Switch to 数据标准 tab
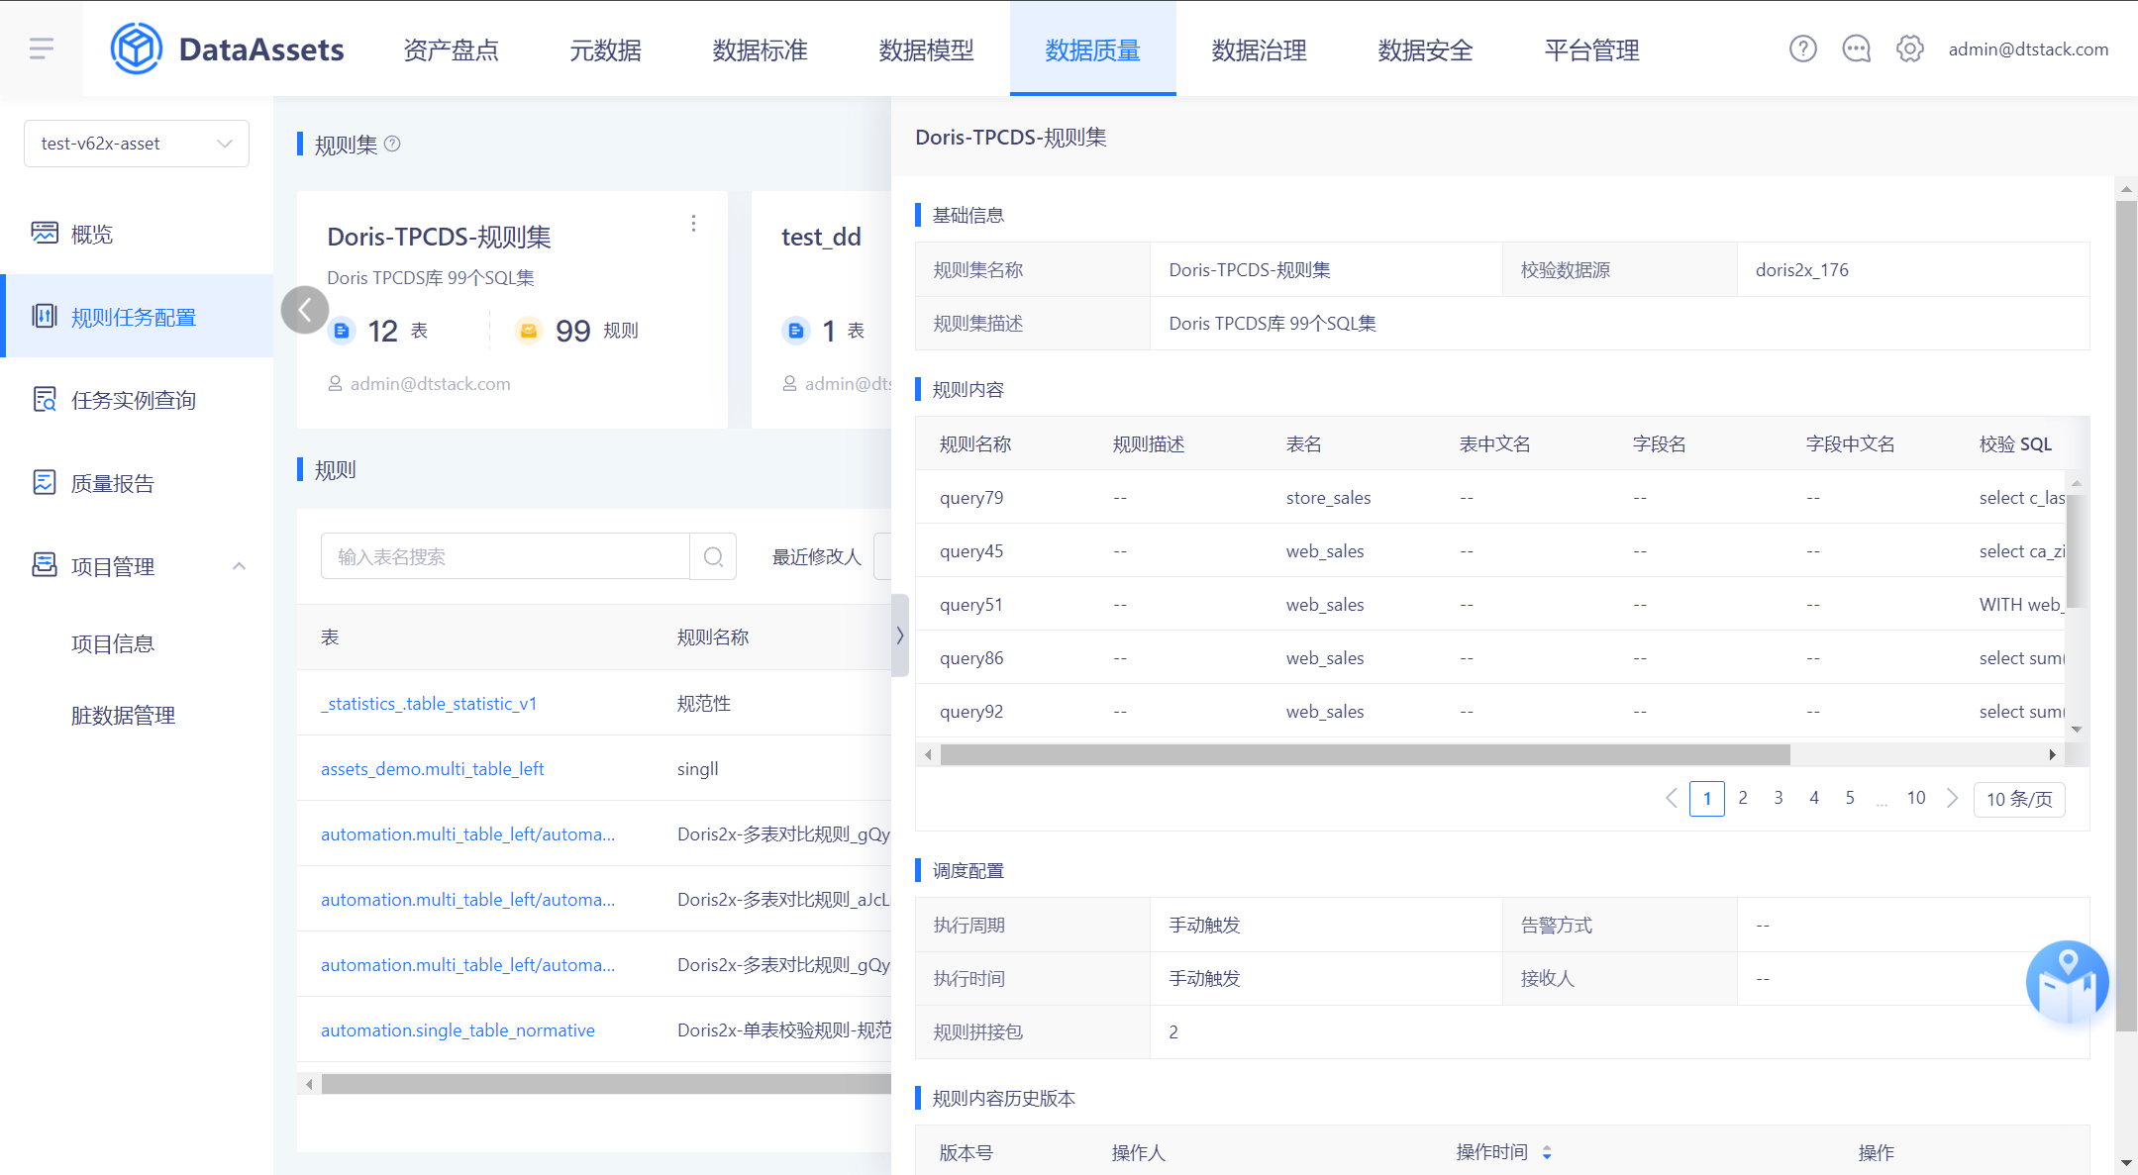Screen dimensions: 2138x1175 [x=760, y=49]
